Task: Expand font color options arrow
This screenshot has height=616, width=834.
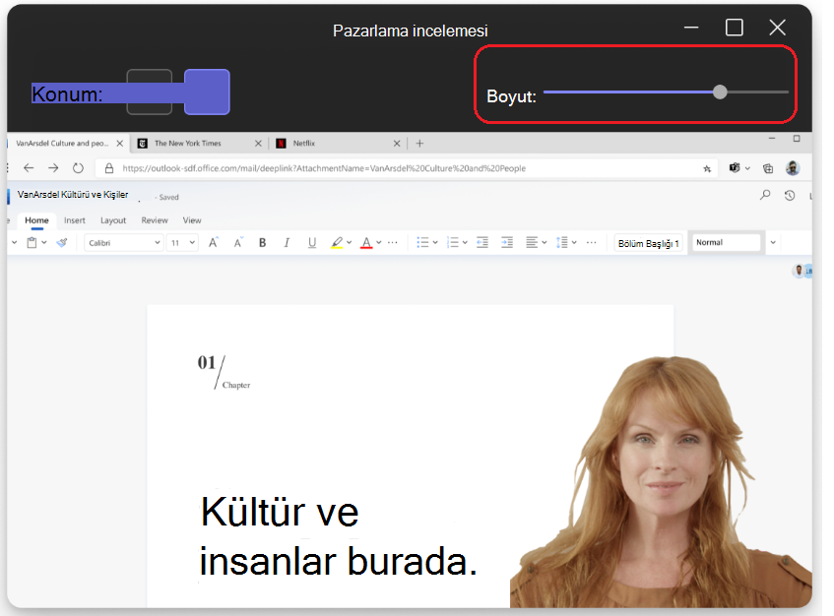Action: click(x=379, y=243)
